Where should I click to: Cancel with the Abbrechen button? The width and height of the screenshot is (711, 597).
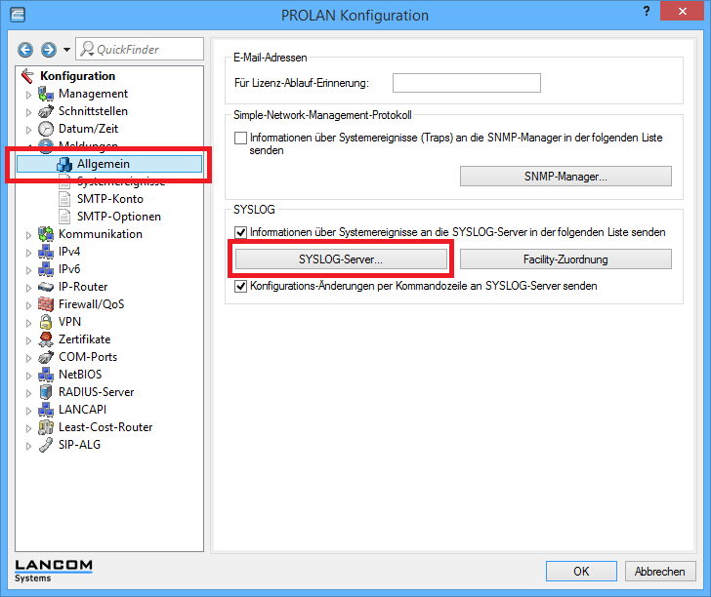point(660,572)
